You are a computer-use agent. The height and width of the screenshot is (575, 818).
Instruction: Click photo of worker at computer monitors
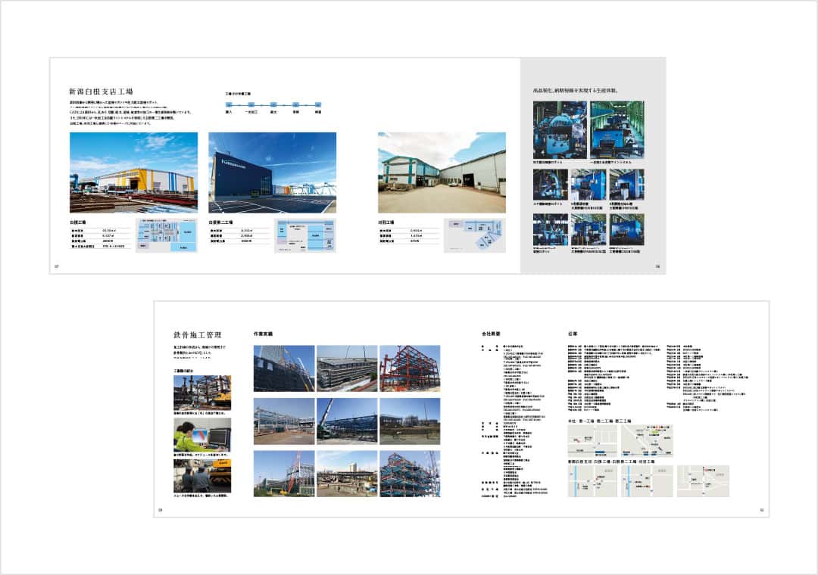point(201,435)
